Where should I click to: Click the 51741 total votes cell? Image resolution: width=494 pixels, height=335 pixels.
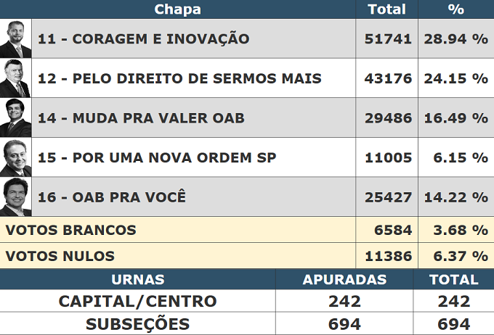click(x=387, y=38)
